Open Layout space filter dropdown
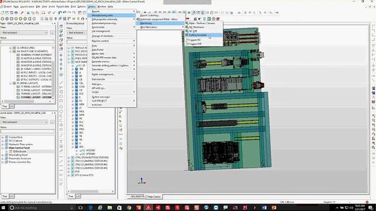Image resolution: width=376 pixels, height=211 pixels. click(x=25, y=122)
